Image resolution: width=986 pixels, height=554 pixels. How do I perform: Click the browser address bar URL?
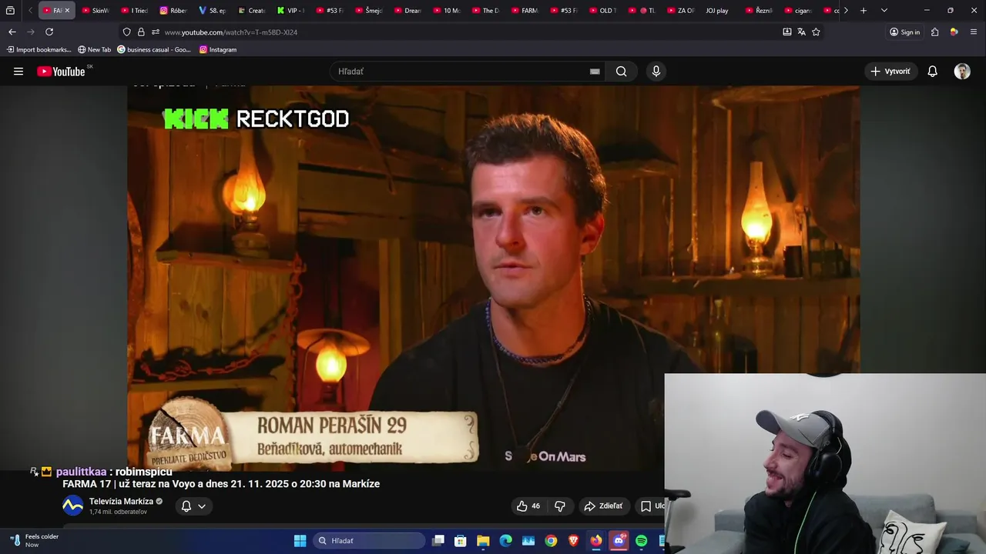click(231, 32)
